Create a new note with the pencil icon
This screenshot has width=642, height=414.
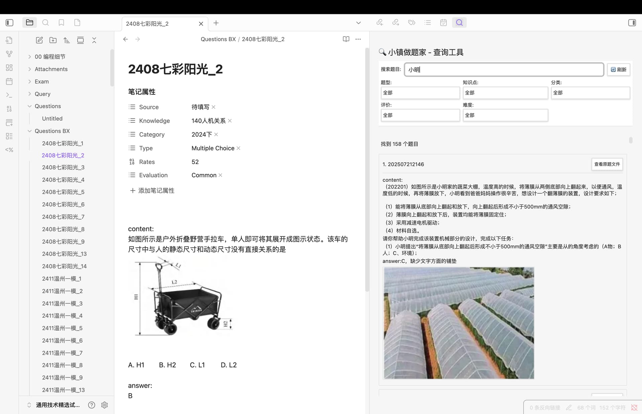(x=39, y=40)
